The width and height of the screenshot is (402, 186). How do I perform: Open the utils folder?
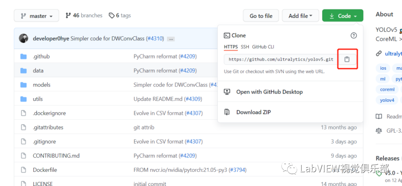[38, 99]
